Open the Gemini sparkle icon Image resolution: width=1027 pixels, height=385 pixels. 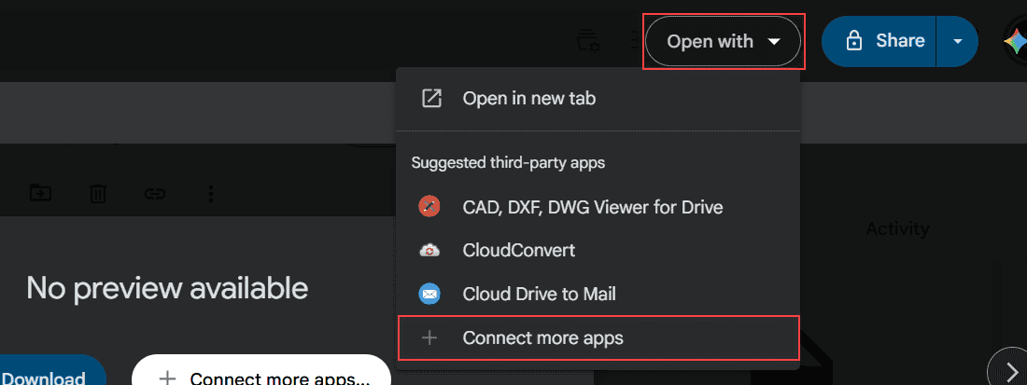[x=1015, y=41]
